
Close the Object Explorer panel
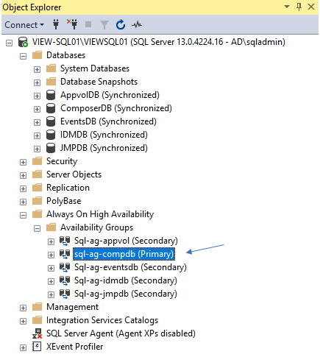pyautogui.click(x=311, y=7)
